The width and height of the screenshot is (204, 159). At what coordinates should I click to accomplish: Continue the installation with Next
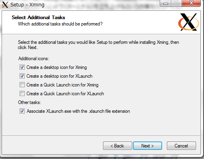[x=147, y=146]
